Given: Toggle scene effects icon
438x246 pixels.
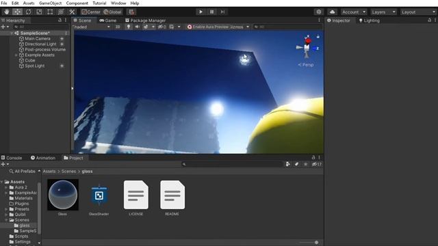Looking at the screenshot, I should click(x=146, y=27).
